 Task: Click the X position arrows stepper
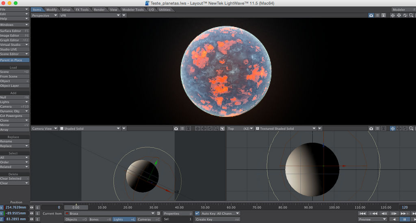click(32, 207)
